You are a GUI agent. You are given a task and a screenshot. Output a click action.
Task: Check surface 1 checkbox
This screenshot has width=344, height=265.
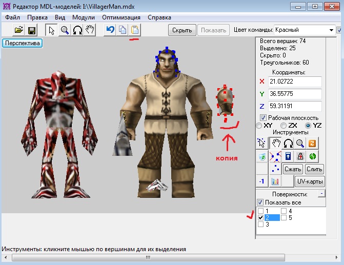click(x=260, y=211)
